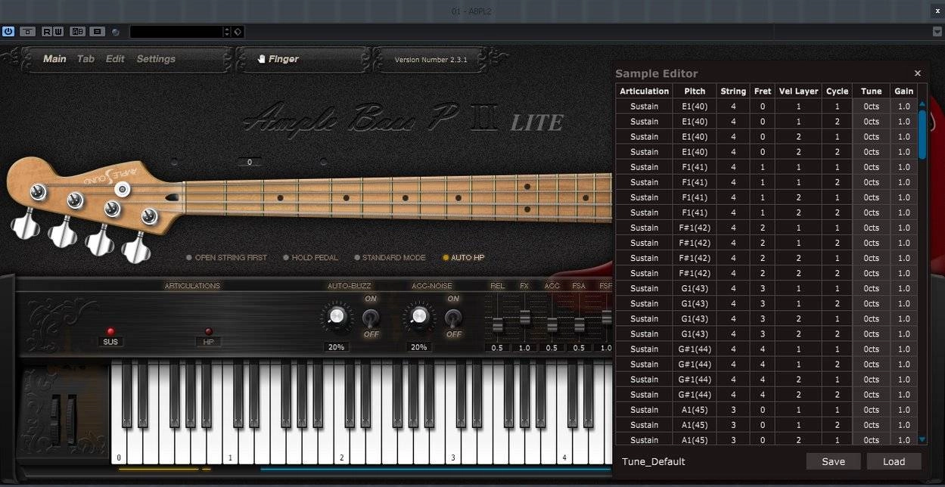Open the Settings tab
Viewport: 945px width, 487px height.
click(156, 59)
